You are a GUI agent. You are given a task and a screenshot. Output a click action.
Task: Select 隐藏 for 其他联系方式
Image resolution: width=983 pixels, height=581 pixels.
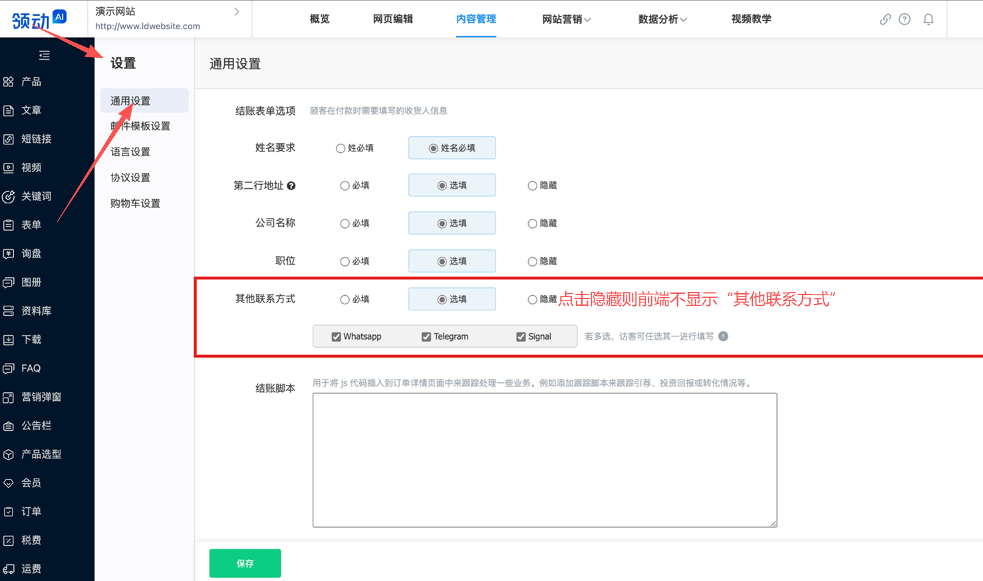(x=532, y=298)
